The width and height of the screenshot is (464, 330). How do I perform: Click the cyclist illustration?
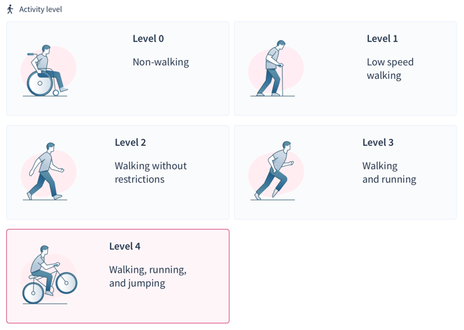click(49, 275)
